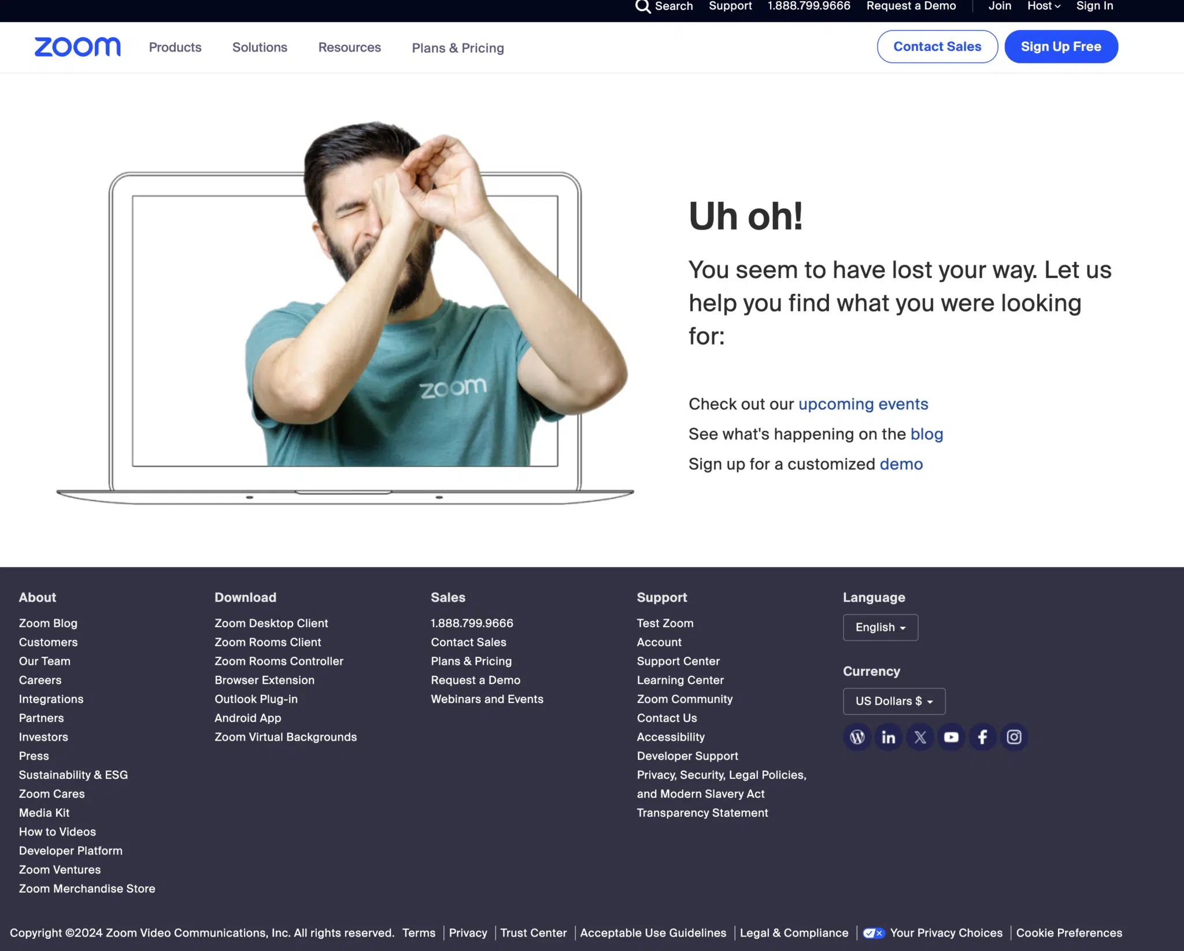Click Join in the top bar

click(1000, 6)
